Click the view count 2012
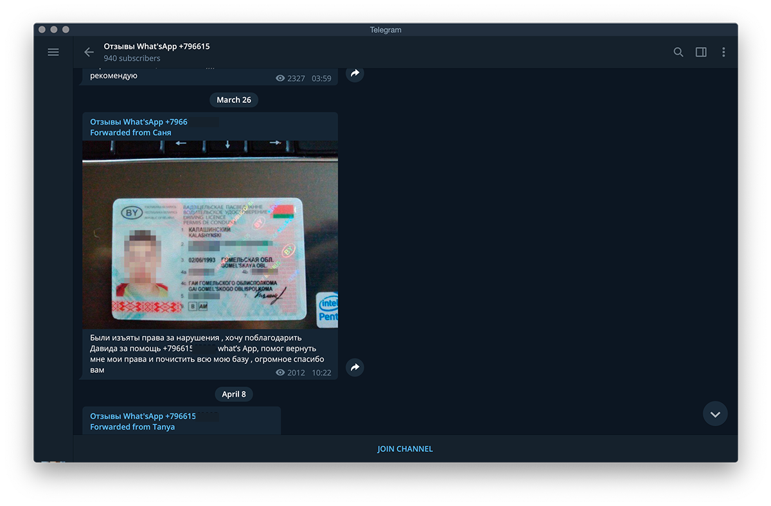The height and width of the screenshot is (506, 771). point(290,373)
